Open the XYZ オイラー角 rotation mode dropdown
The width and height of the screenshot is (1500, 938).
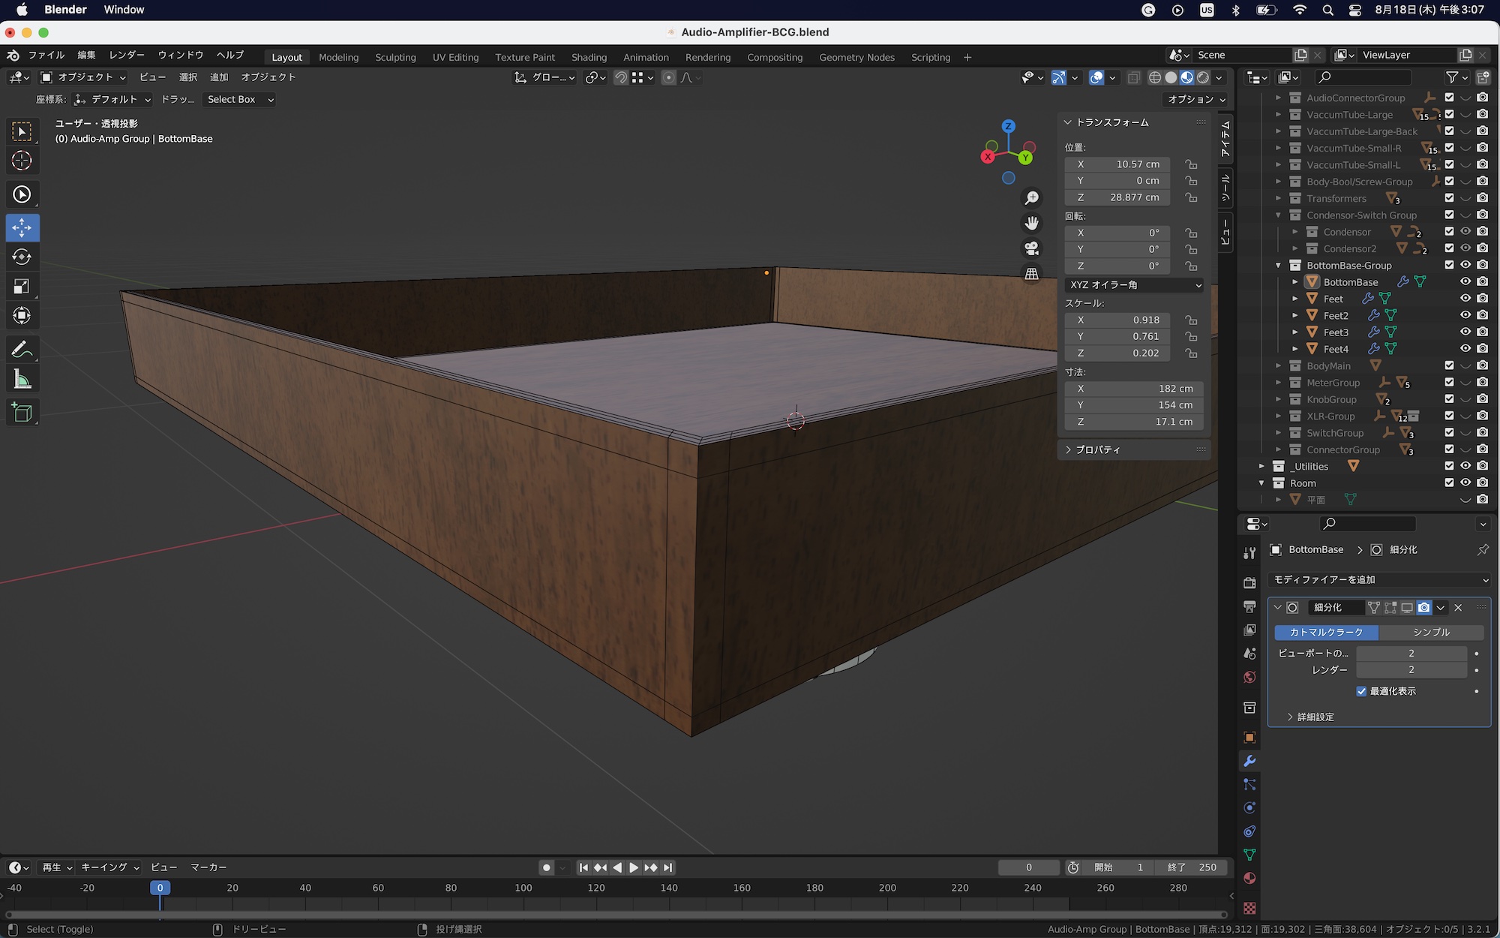tap(1134, 285)
